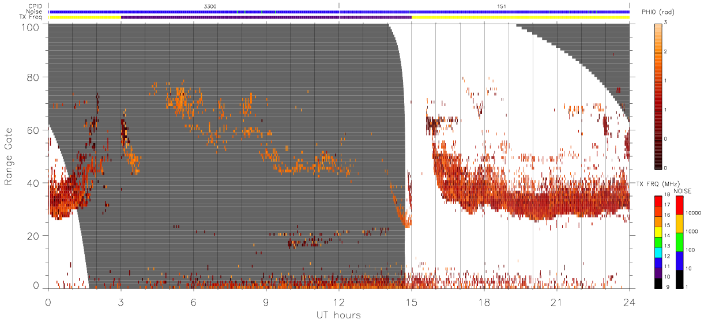Viewport: 708px width, 327px height.
Task: Click the 'PHI0 (rad)' color bar title
Action: click(659, 13)
